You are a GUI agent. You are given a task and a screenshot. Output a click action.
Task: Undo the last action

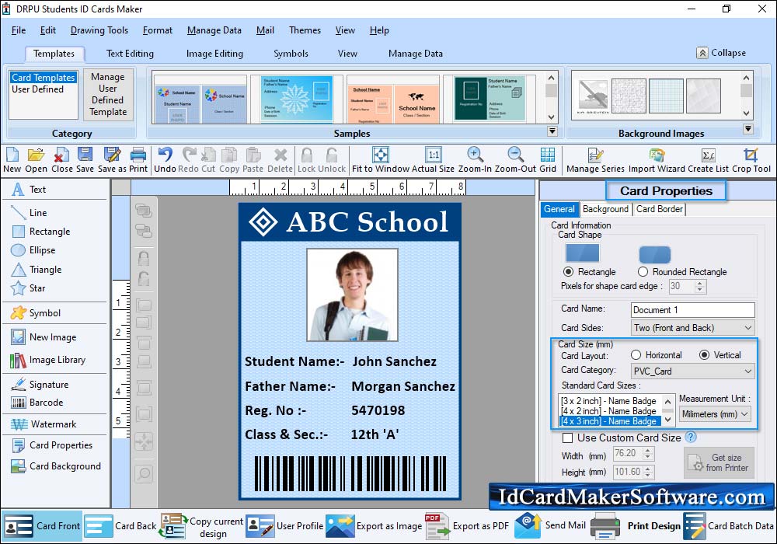[x=165, y=160]
